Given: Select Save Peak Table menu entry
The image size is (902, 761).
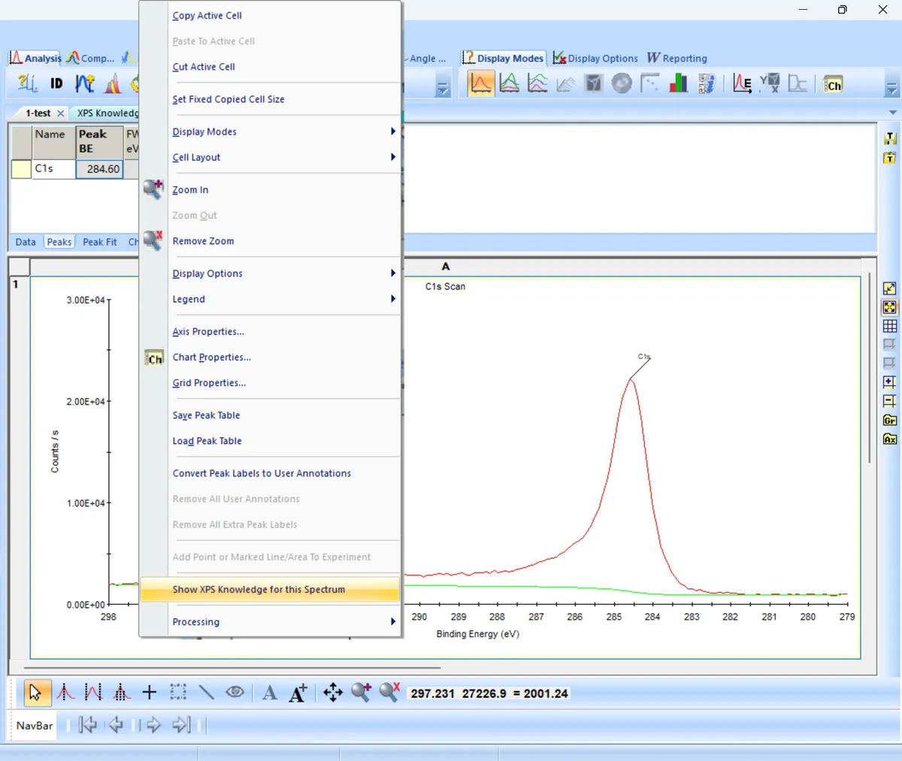Looking at the screenshot, I should [207, 415].
